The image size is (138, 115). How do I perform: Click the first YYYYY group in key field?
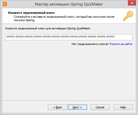(x=10, y=37)
